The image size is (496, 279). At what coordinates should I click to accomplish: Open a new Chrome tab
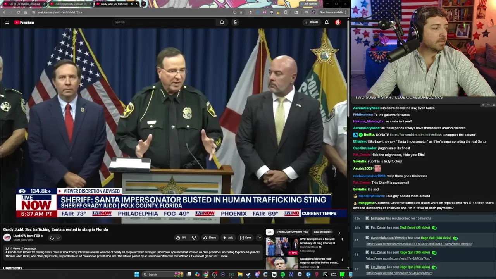coord(143,4)
